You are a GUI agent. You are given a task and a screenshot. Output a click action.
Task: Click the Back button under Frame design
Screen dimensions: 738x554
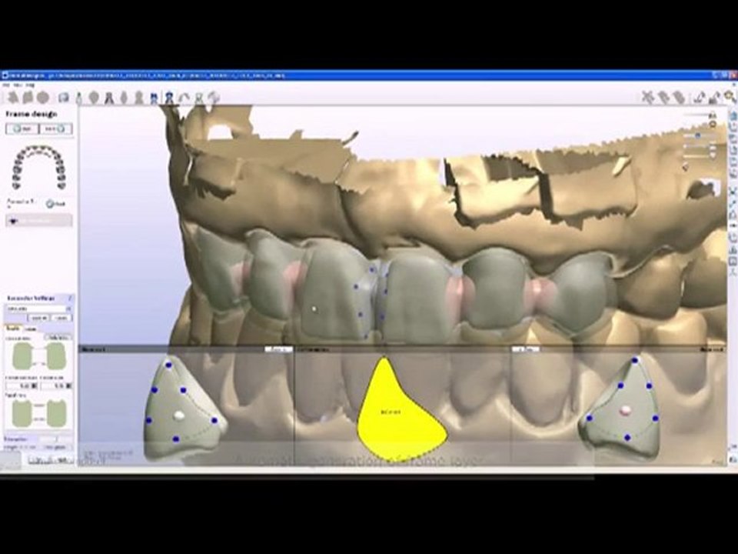pos(22,128)
